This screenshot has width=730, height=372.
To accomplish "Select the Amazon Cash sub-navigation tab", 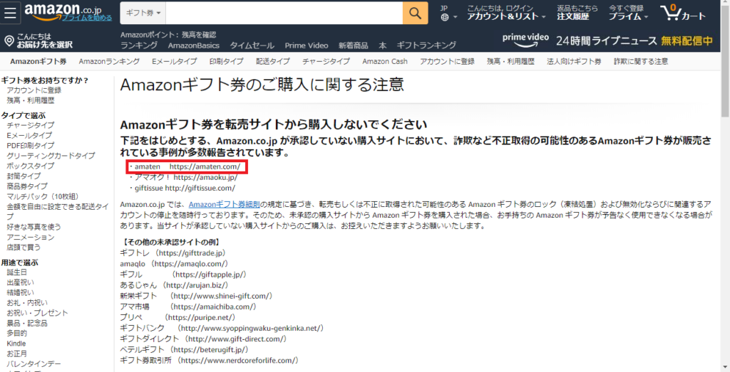I will 384,61.
